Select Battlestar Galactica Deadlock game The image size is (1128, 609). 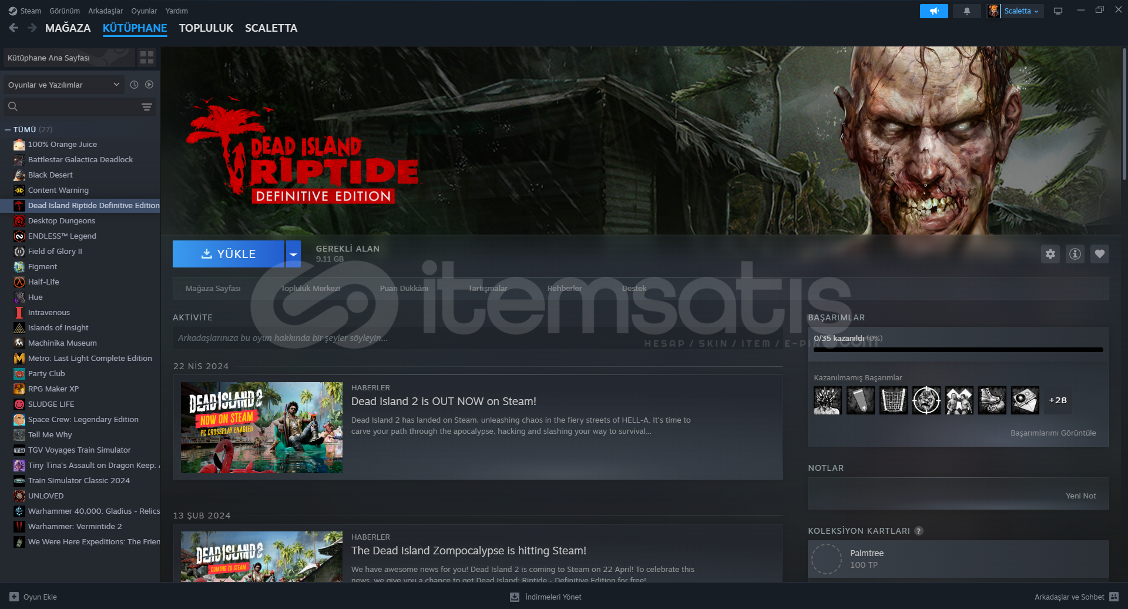pyautogui.click(x=80, y=159)
